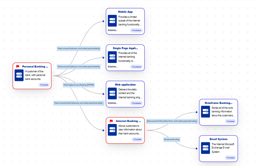Screen dimensions: 261x166
Task: Select the Mobile App node title
Action: [125, 12]
